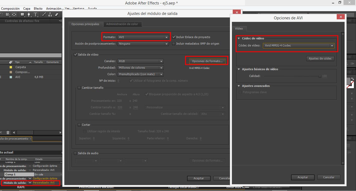
Task: Click Estado column header
Action: (x=47, y=159)
